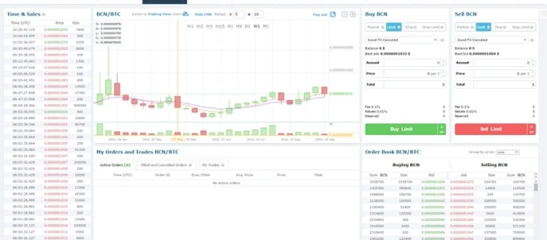Image resolution: width=547 pixels, height=240 pixels.
Task: Switch to Filled and Cancelled Orders tab
Action: (x=165, y=165)
